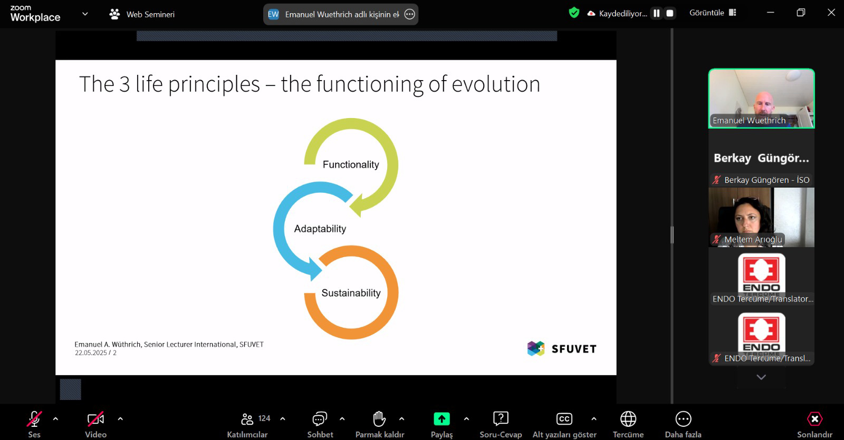This screenshot has height=440, width=844.
Task: Expand caption options arrow beside CC
Action: click(594, 419)
